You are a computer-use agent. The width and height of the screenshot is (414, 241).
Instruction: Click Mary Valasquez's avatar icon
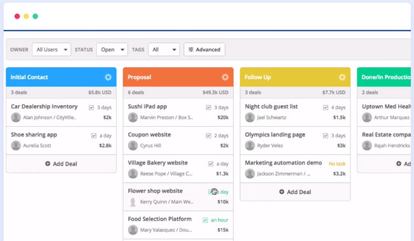[x=133, y=230]
